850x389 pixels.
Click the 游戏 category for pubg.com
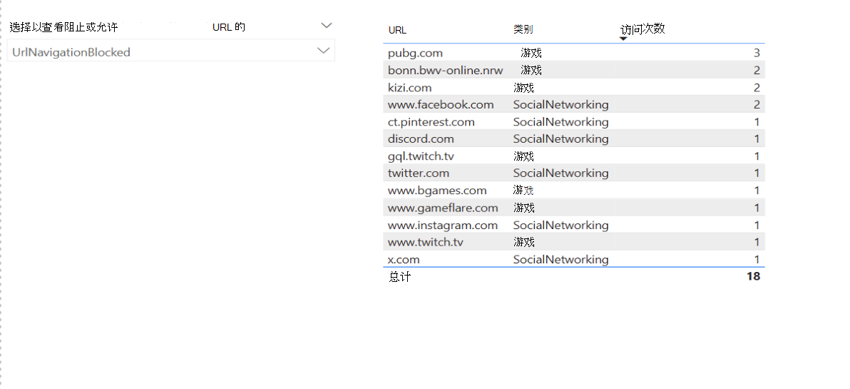(x=531, y=53)
